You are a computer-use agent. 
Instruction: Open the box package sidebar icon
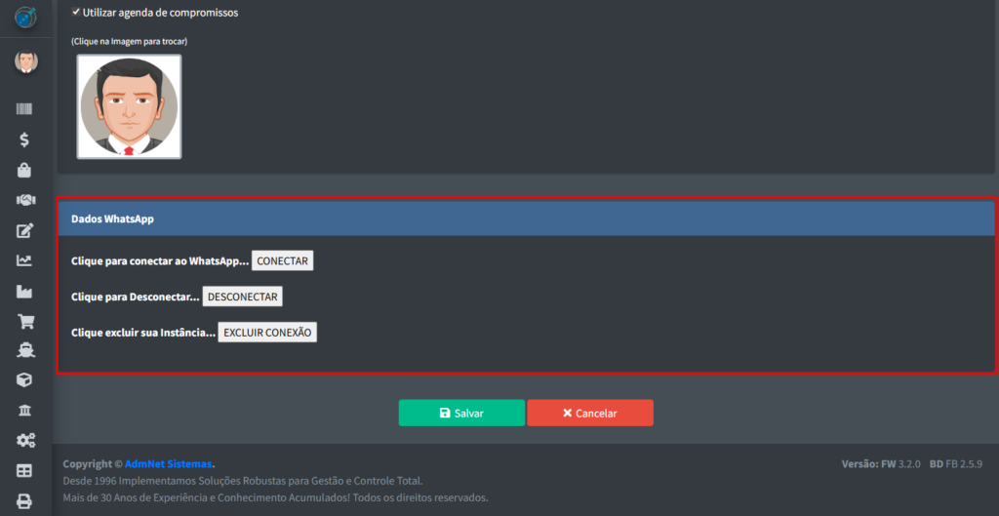tap(25, 380)
